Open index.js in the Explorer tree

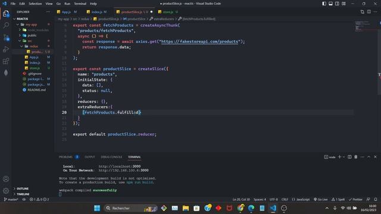(x=35, y=62)
